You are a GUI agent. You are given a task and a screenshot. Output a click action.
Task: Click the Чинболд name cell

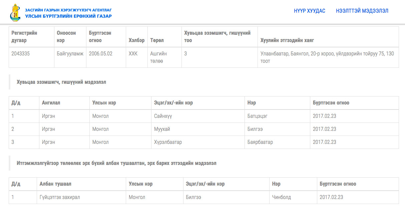click(293, 197)
